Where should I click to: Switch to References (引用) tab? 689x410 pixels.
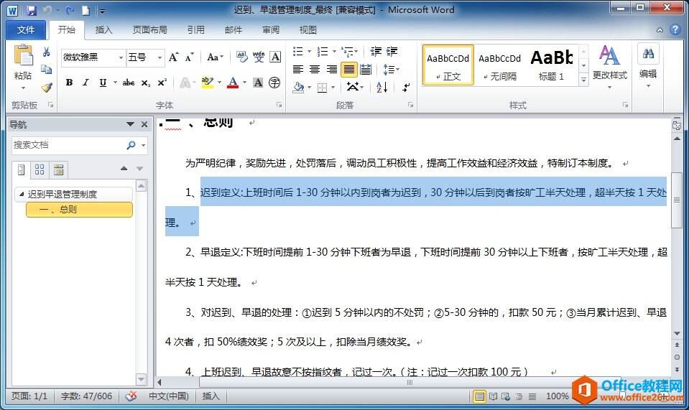196,29
